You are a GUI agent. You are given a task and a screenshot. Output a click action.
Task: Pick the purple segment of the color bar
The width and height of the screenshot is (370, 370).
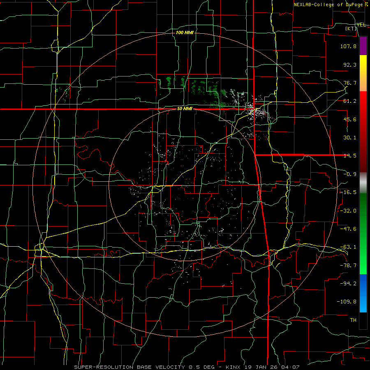click(x=363, y=46)
